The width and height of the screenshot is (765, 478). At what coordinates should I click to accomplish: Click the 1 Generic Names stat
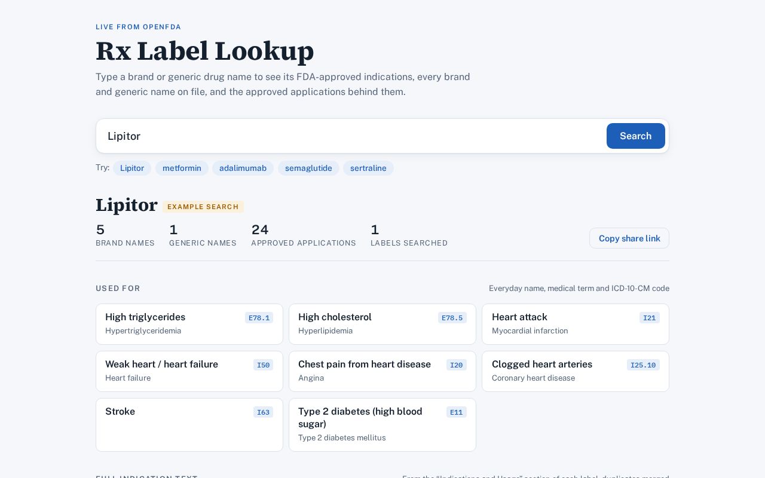coord(203,235)
